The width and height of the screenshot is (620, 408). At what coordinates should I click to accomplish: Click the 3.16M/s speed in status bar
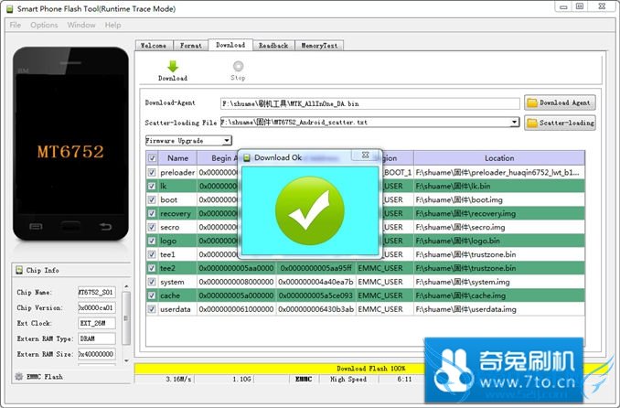[178, 379]
